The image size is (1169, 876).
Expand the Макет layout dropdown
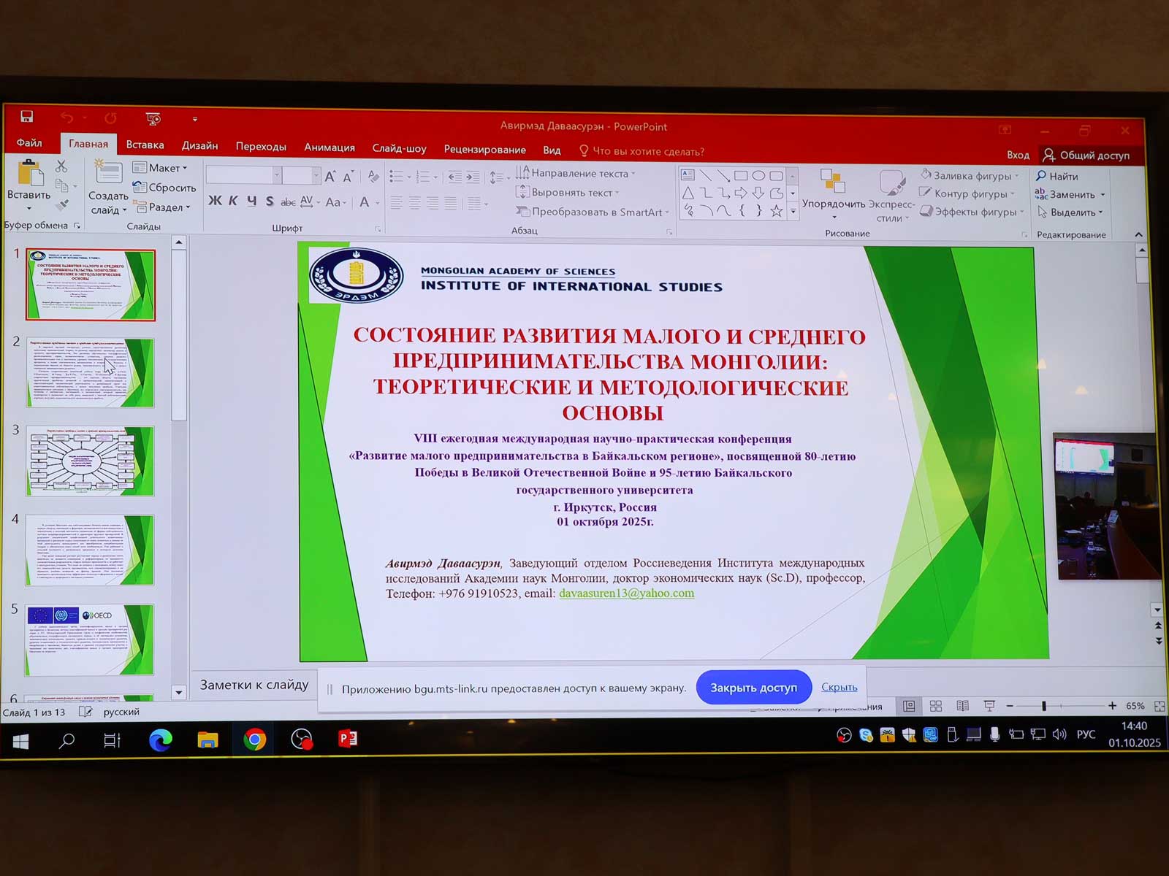tap(161, 168)
